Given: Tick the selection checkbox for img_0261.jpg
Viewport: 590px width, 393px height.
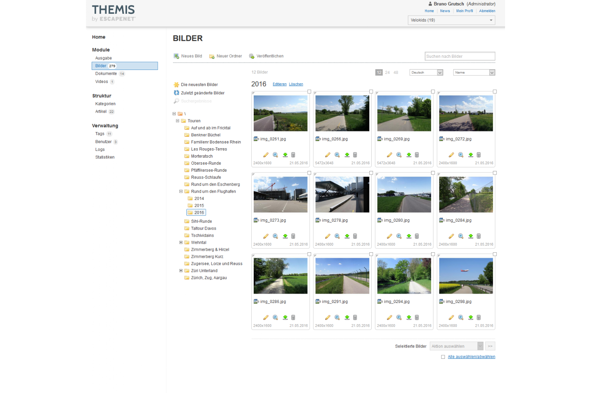Looking at the screenshot, I should (309, 92).
